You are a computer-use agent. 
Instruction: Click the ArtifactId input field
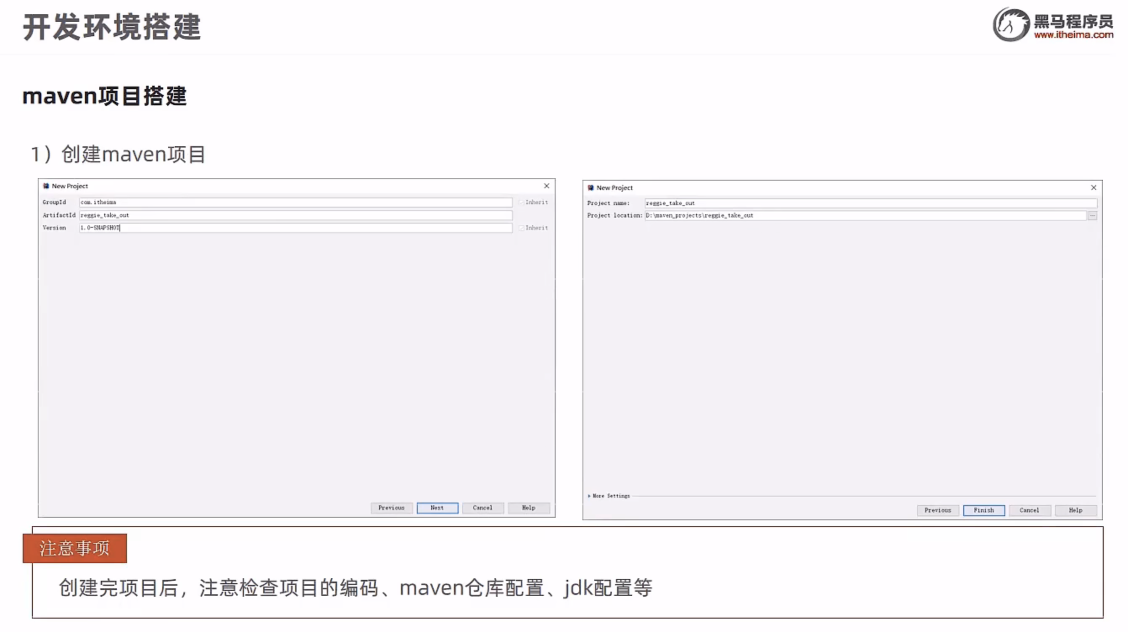click(x=295, y=216)
